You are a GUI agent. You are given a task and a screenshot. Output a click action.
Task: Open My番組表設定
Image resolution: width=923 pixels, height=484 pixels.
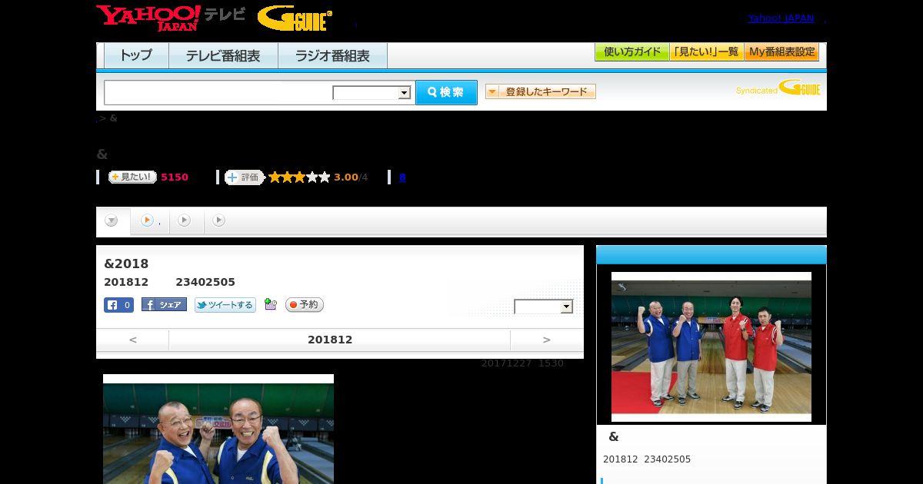(781, 52)
